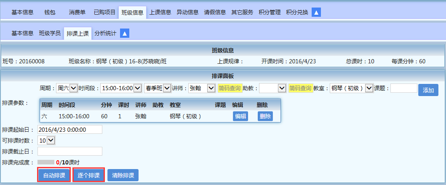Click the 清除排课 button
Viewport: 446px width, 185px height.
(123, 175)
